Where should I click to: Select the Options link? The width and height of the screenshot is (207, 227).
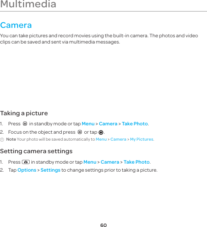(27, 170)
